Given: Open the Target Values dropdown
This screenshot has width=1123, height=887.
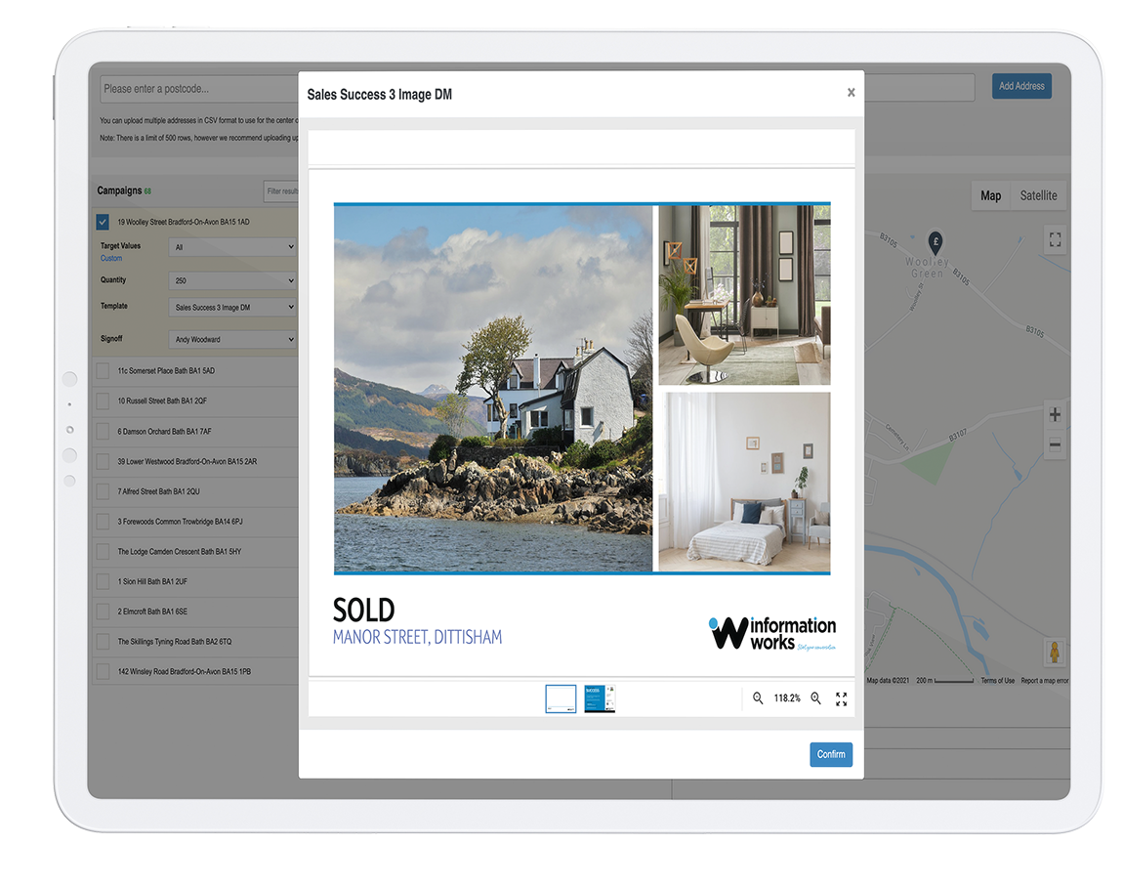Looking at the screenshot, I should (x=232, y=248).
